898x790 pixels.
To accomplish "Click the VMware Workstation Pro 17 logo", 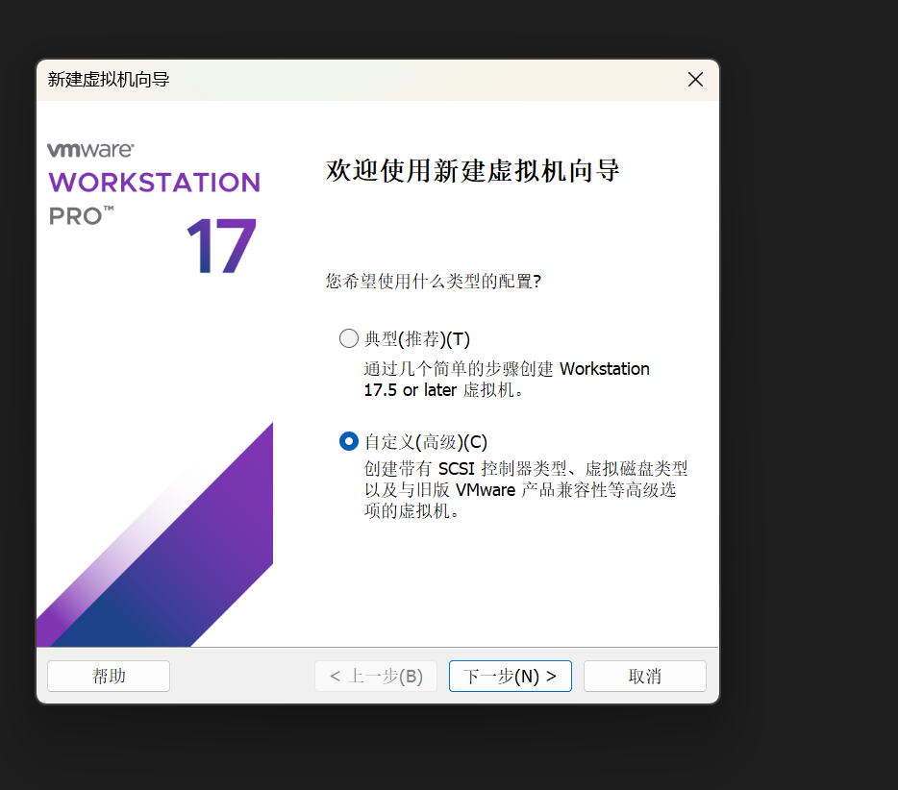I will (154, 208).
